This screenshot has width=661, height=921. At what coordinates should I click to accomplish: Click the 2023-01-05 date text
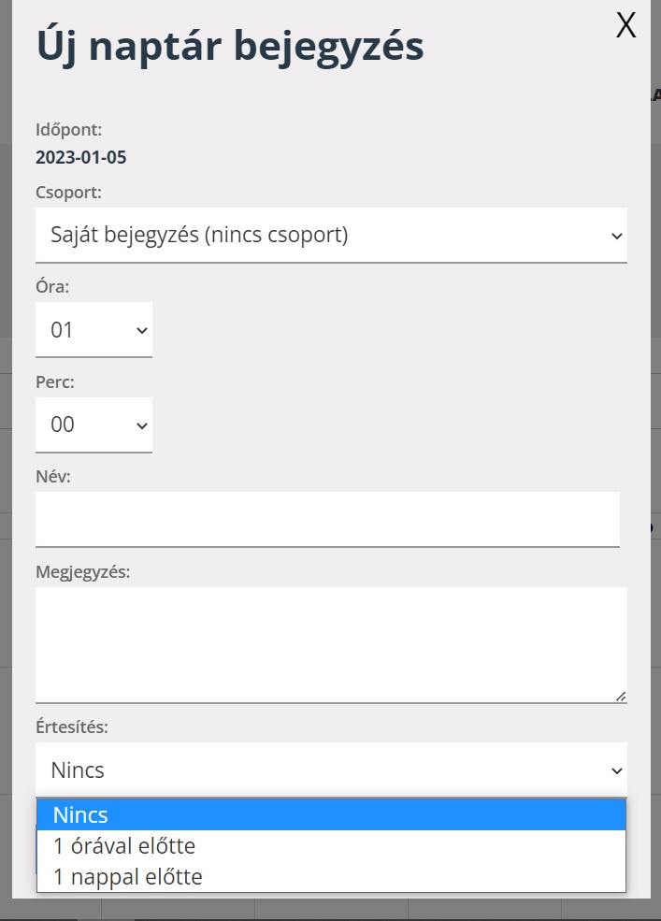tap(80, 157)
